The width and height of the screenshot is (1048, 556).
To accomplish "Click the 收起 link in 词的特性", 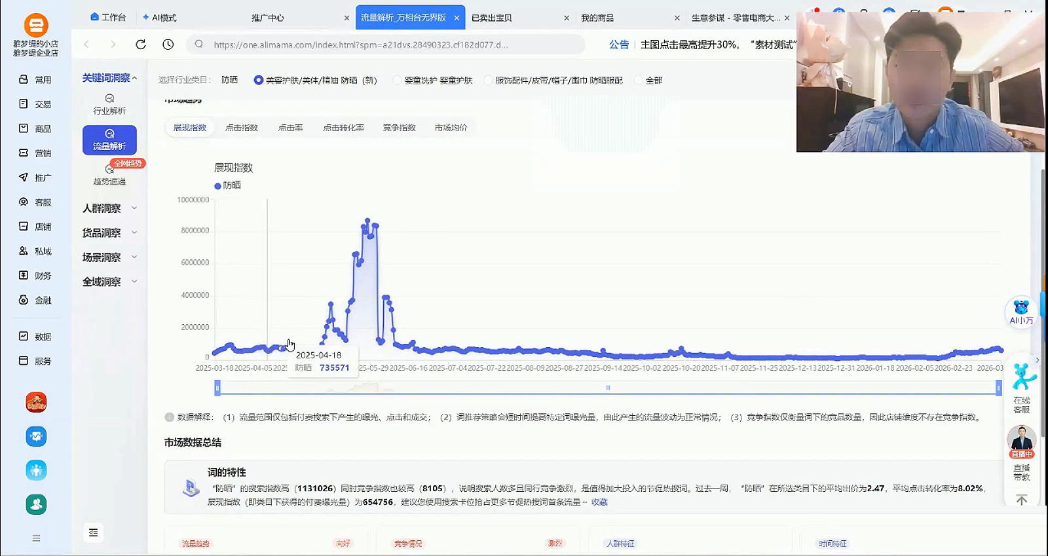I will point(599,502).
